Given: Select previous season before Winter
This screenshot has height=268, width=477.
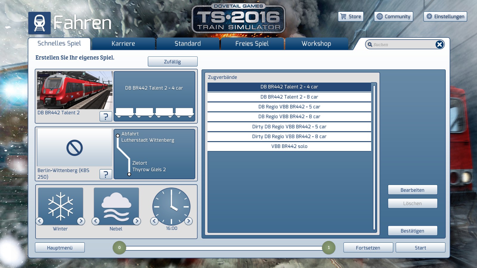Looking at the screenshot, I should click(40, 221).
